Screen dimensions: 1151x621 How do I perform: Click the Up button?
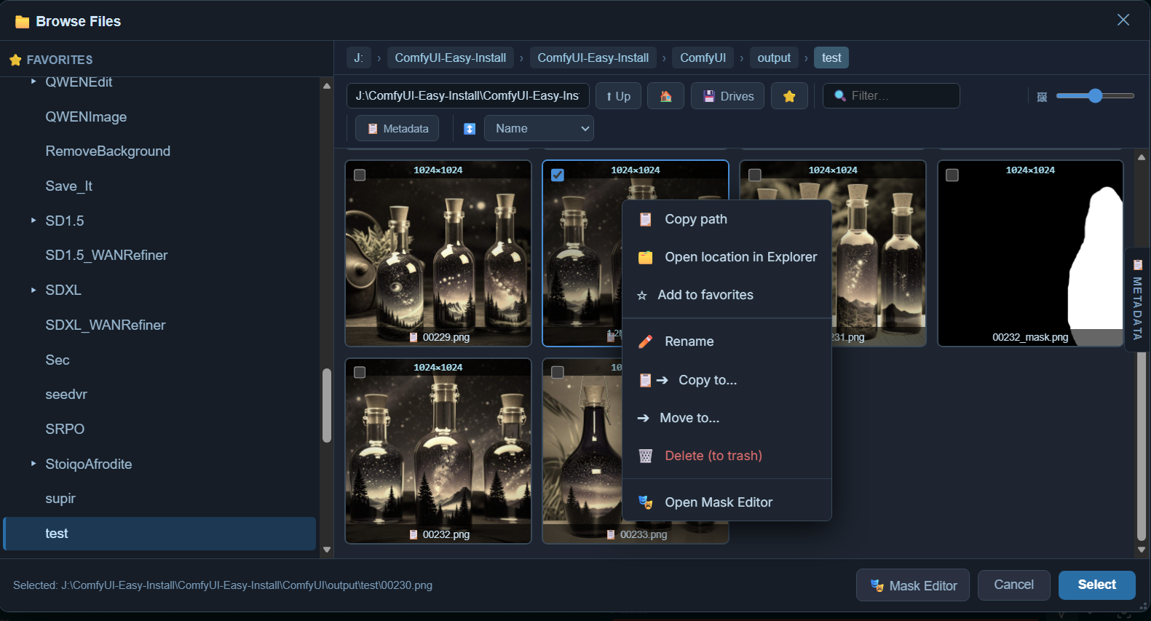(x=618, y=96)
